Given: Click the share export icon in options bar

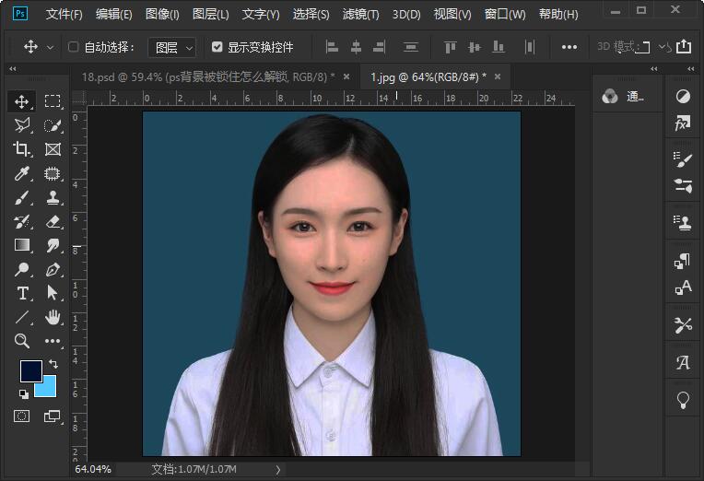Looking at the screenshot, I should point(684,47).
